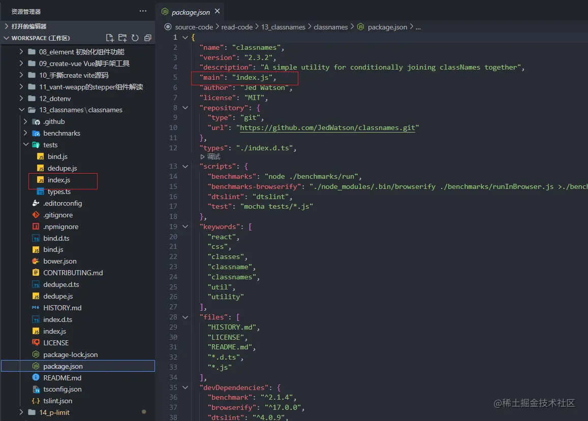This screenshot has width=588, height=421.
Task: Open the index.d.ts file
Action: tap(58, 319)
